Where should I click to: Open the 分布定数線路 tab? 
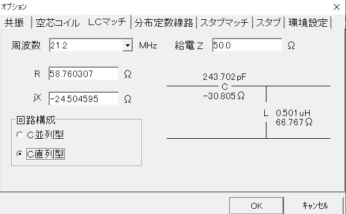[164, 23]
